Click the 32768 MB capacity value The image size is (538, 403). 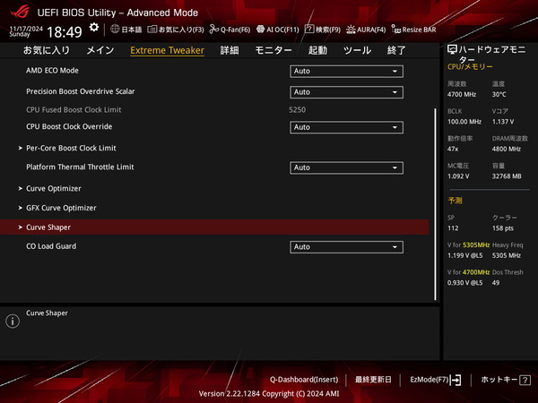507,176
